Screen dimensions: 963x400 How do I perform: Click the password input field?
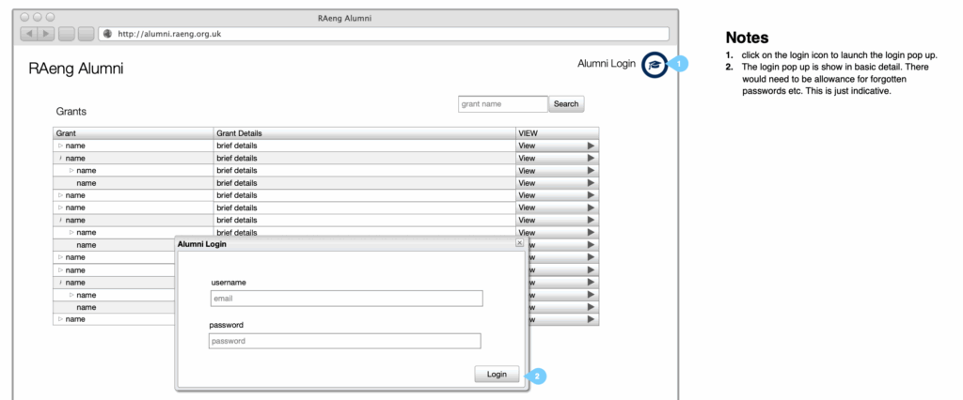[344, 342]
